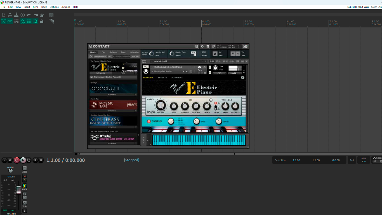Open the Purge dropdown in instrument header

click(202, 70)
